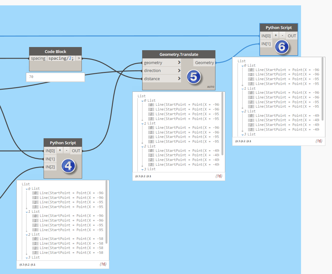This screenshot has width=332, height=274.
Task: Click the direction input port label
Action: click(152, 70)
